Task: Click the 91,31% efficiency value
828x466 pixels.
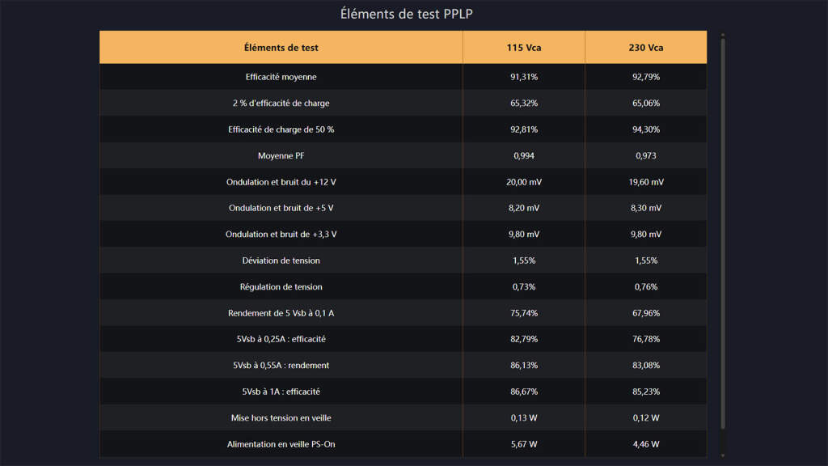Action: tap(524, 77)
